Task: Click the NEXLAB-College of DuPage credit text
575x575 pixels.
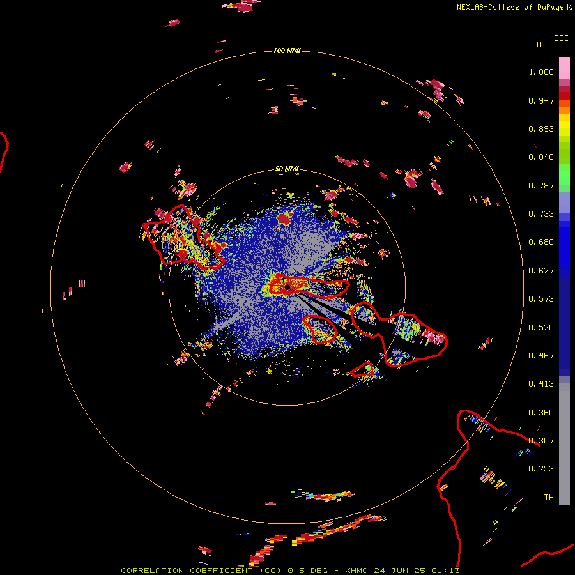Action: [510, 7]
